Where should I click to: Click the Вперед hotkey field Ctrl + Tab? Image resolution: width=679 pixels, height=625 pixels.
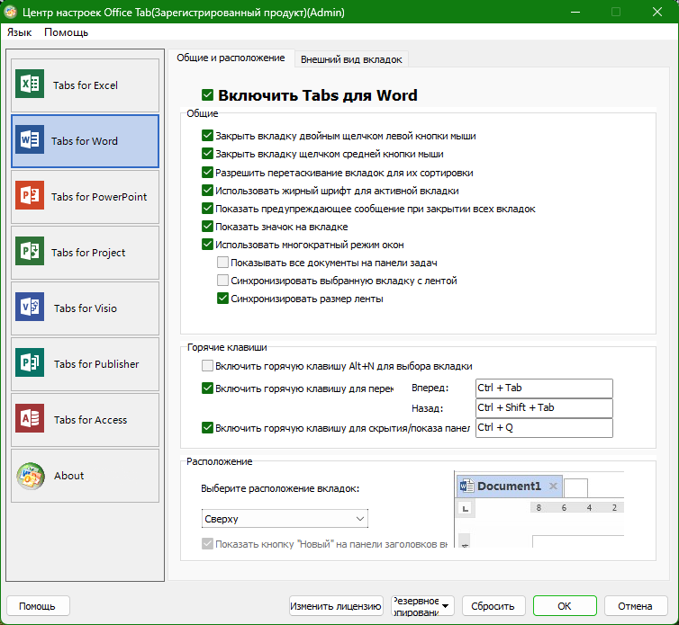(x=544, y=388)
